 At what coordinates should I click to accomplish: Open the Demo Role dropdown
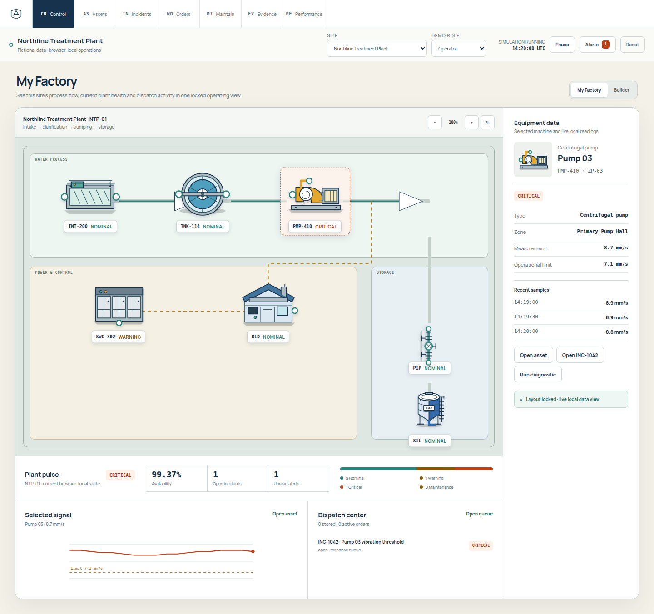[459, 49]
